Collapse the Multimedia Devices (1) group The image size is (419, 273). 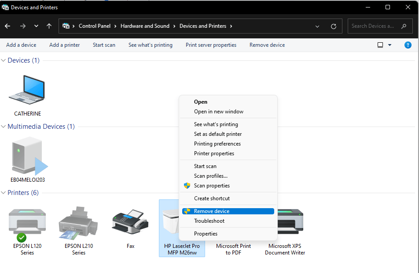[x=4, y=127]
